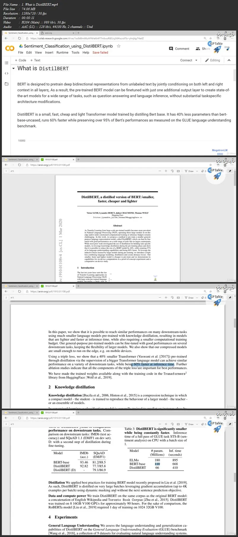Click magnifier zoom icon in Colab address bar

(205, 38)
